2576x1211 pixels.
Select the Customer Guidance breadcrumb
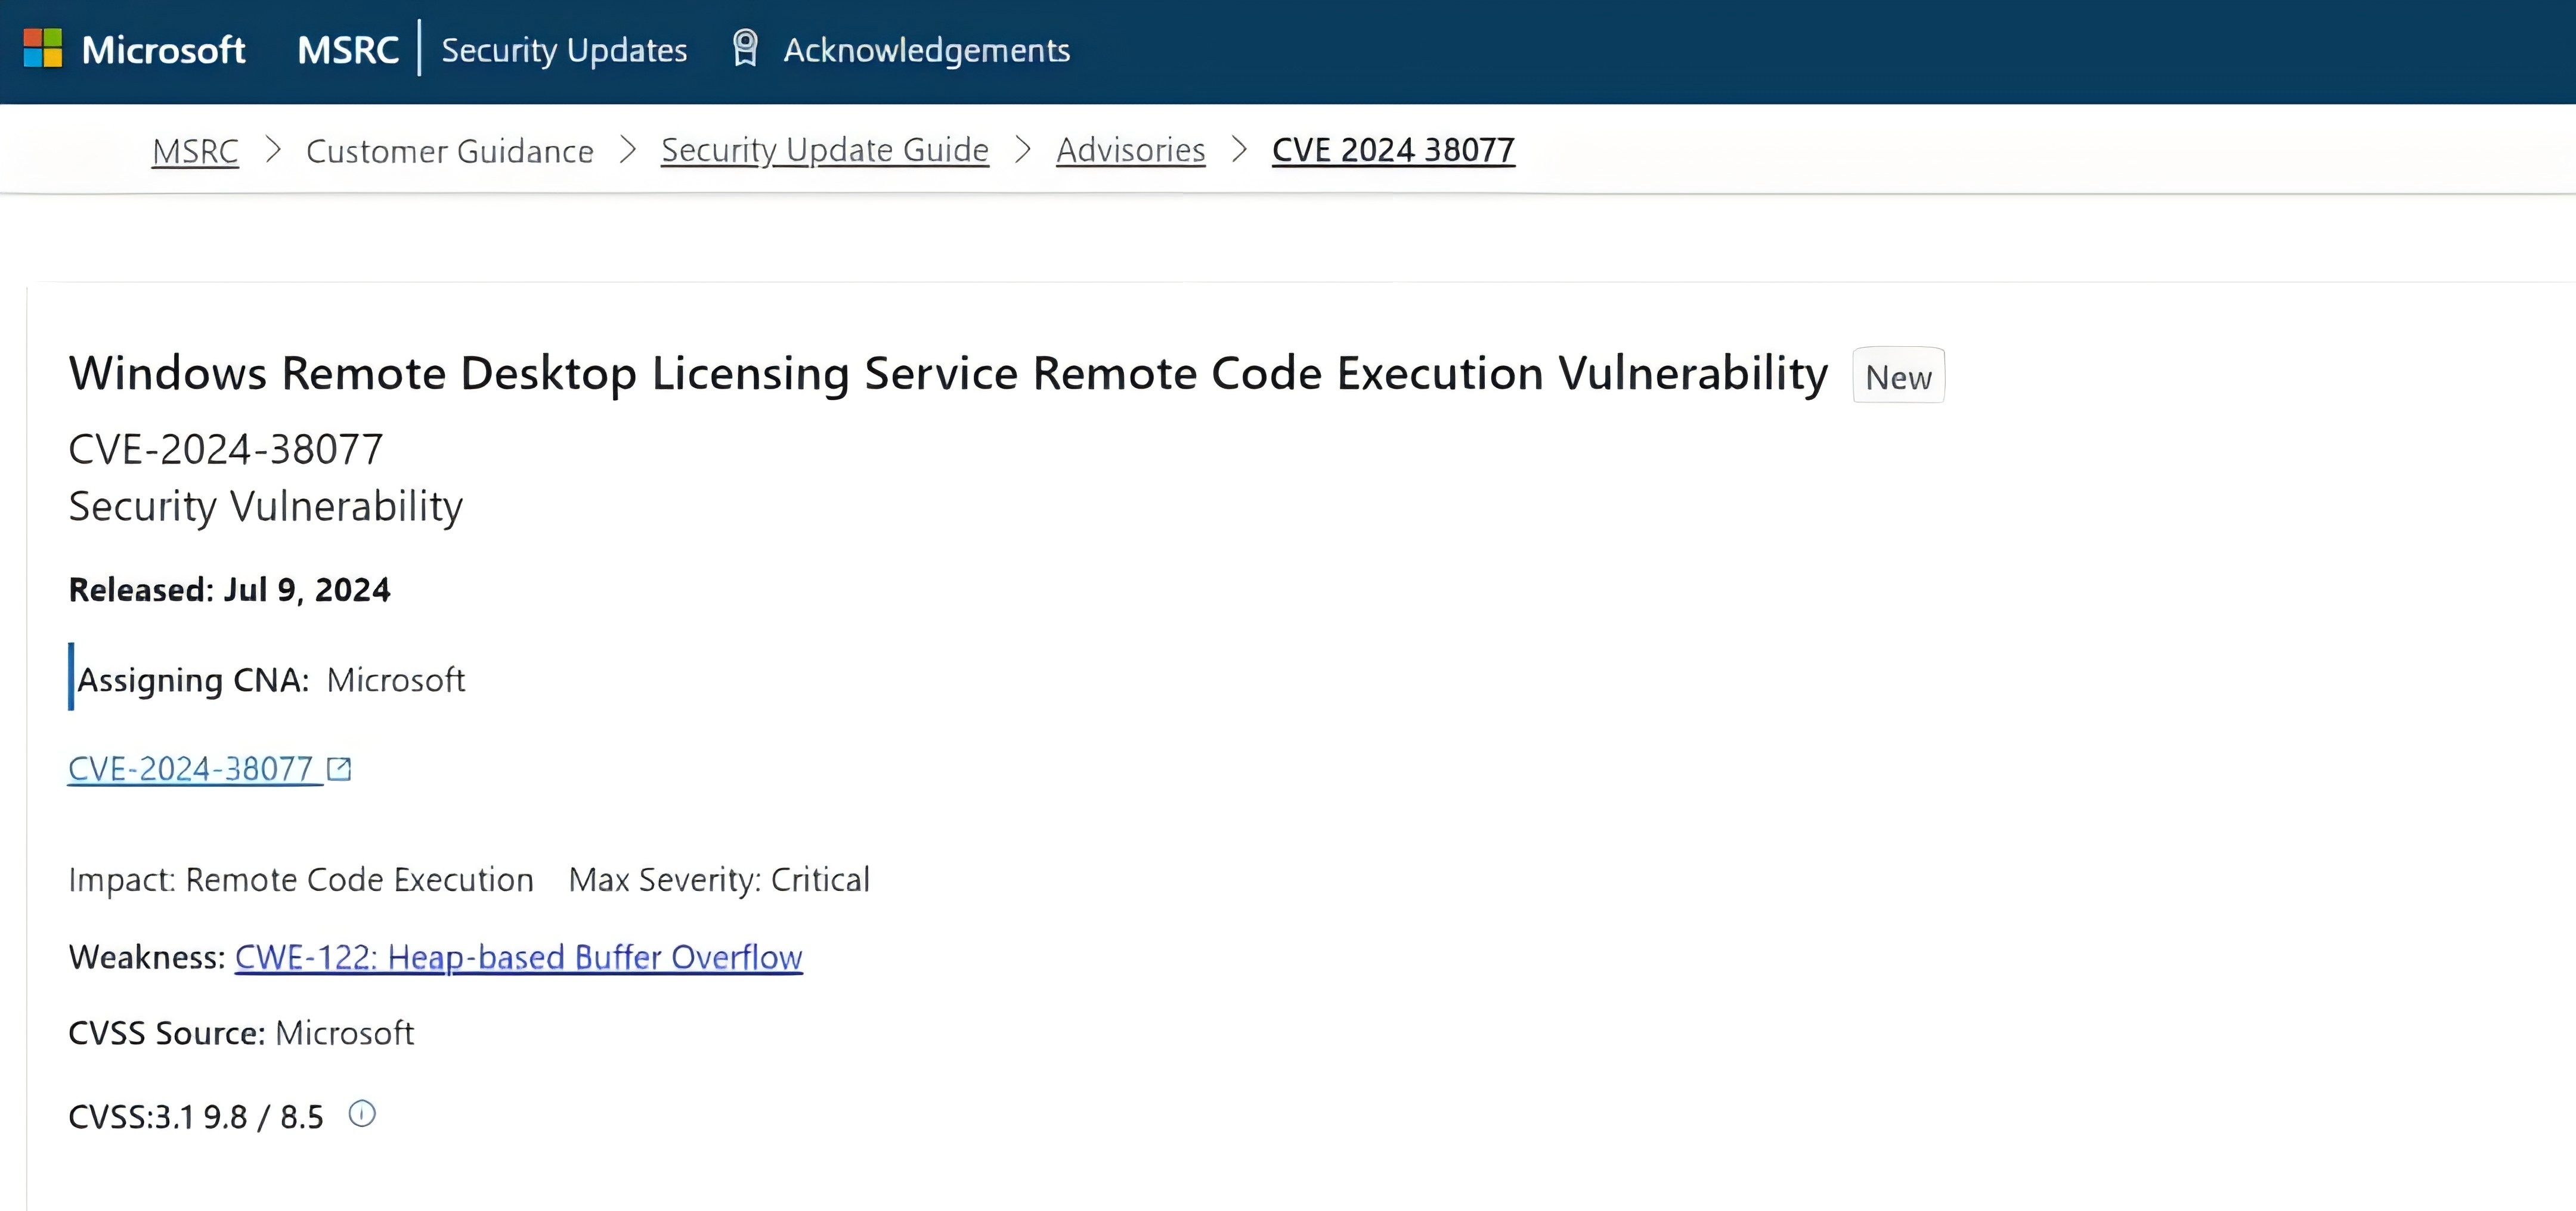(450, 151)
